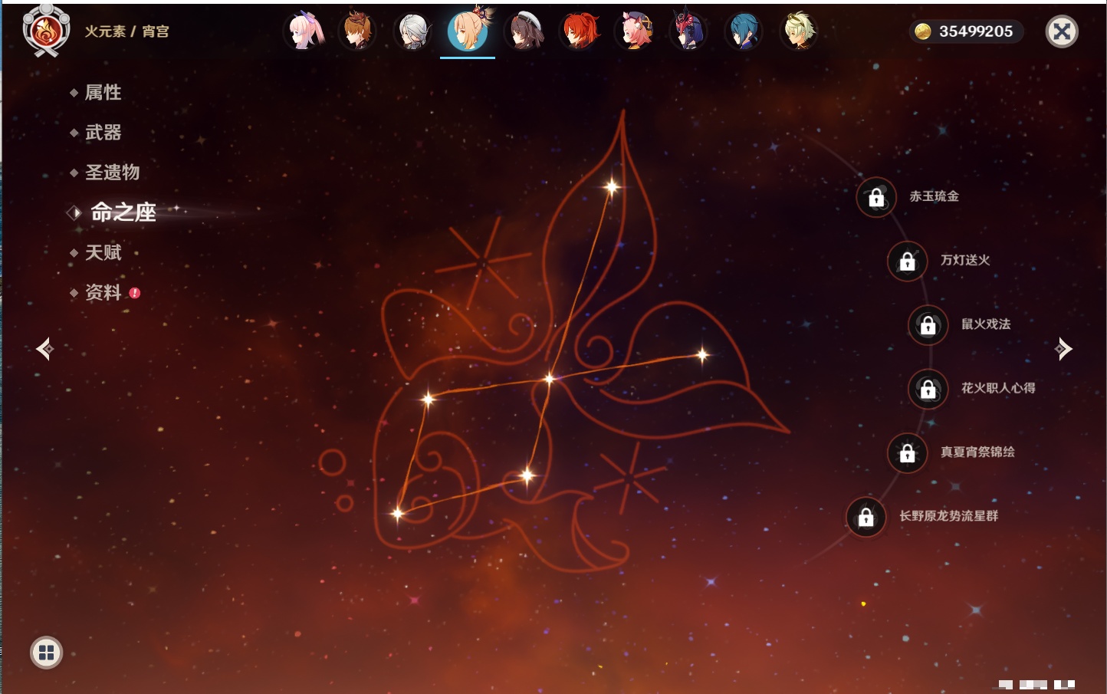
Task: Click the topmost star in the constellation
Action: (x=612, y=186)
